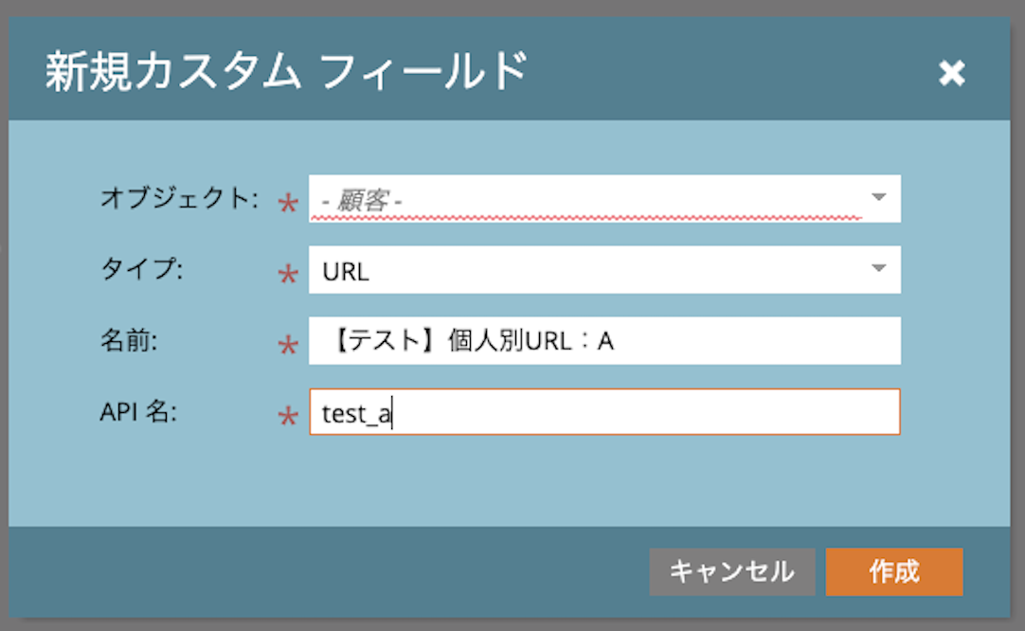This screenshot has width=1025, height=631.
Task: Click the required asterisk beside API 名
Action: coord(287,418)
